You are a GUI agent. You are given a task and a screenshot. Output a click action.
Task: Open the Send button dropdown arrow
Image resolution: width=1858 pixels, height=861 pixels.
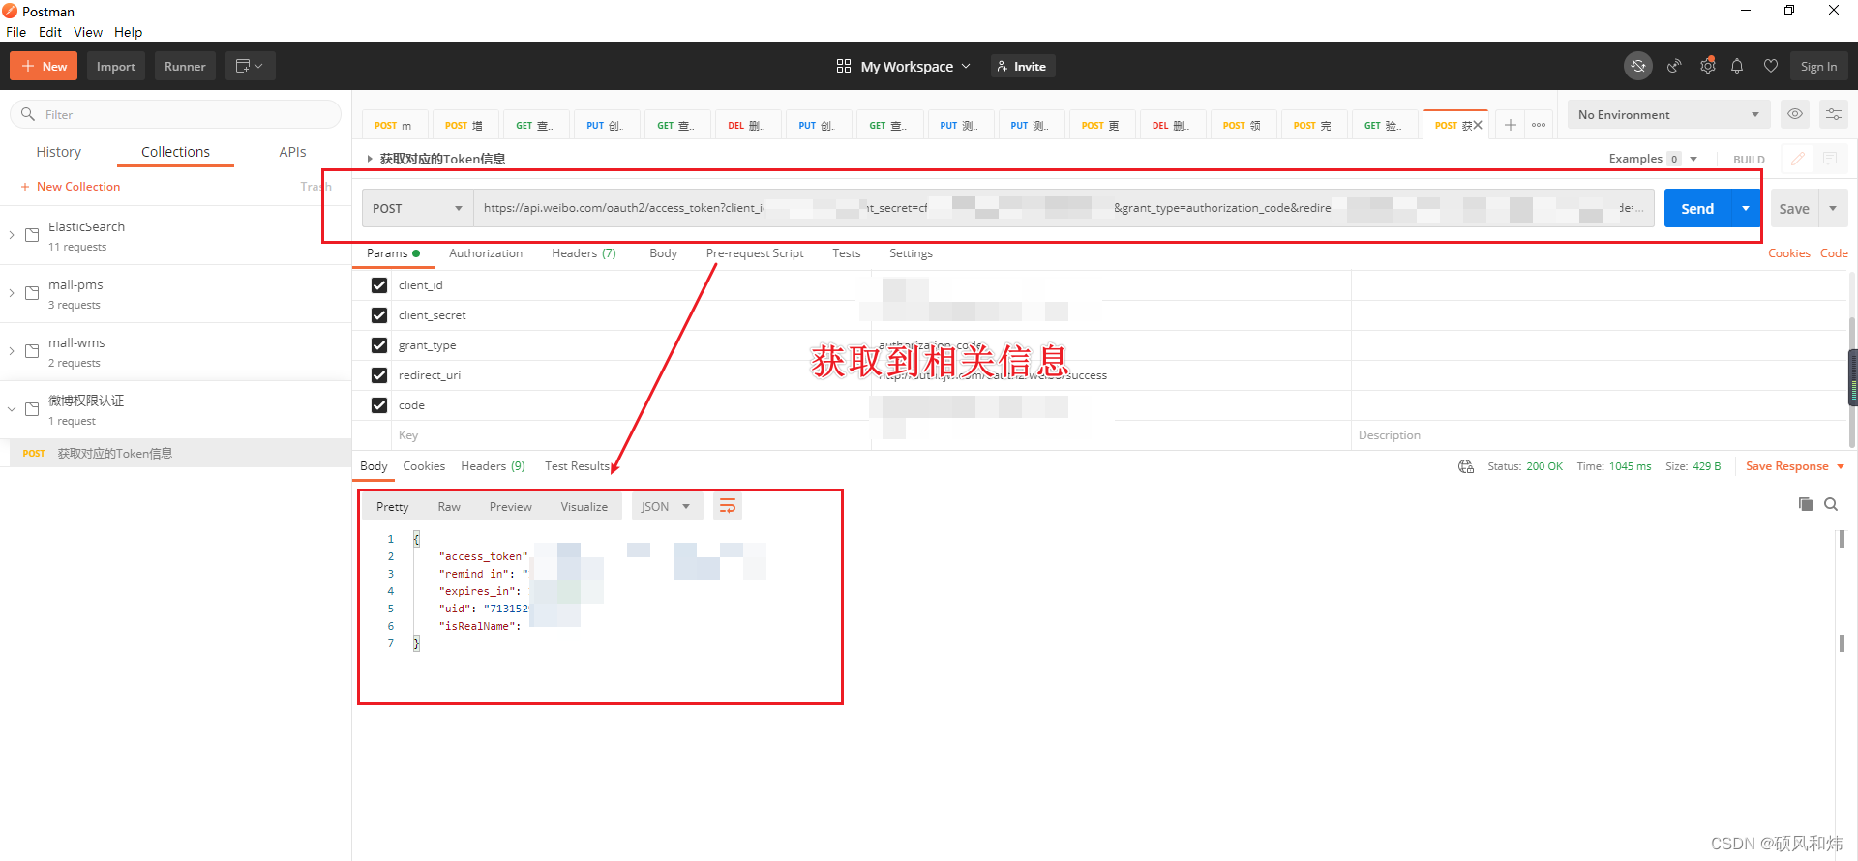coord(1746,208)
